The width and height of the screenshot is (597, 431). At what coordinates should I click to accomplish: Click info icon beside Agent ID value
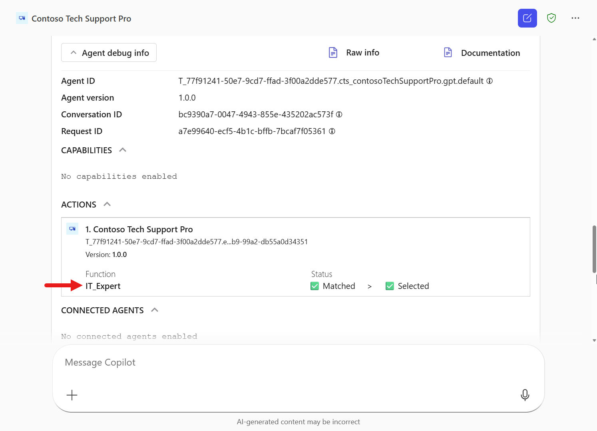click(490, 81)
